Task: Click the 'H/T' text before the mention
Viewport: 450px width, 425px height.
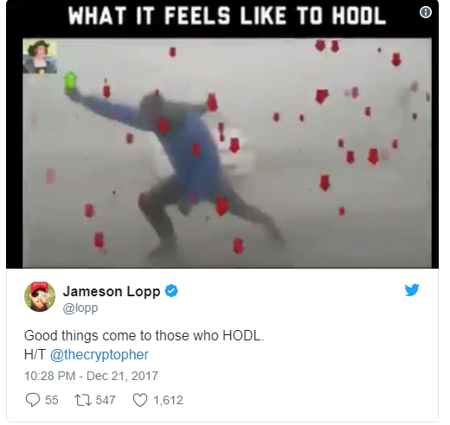Action: click(x=35, y=354)
